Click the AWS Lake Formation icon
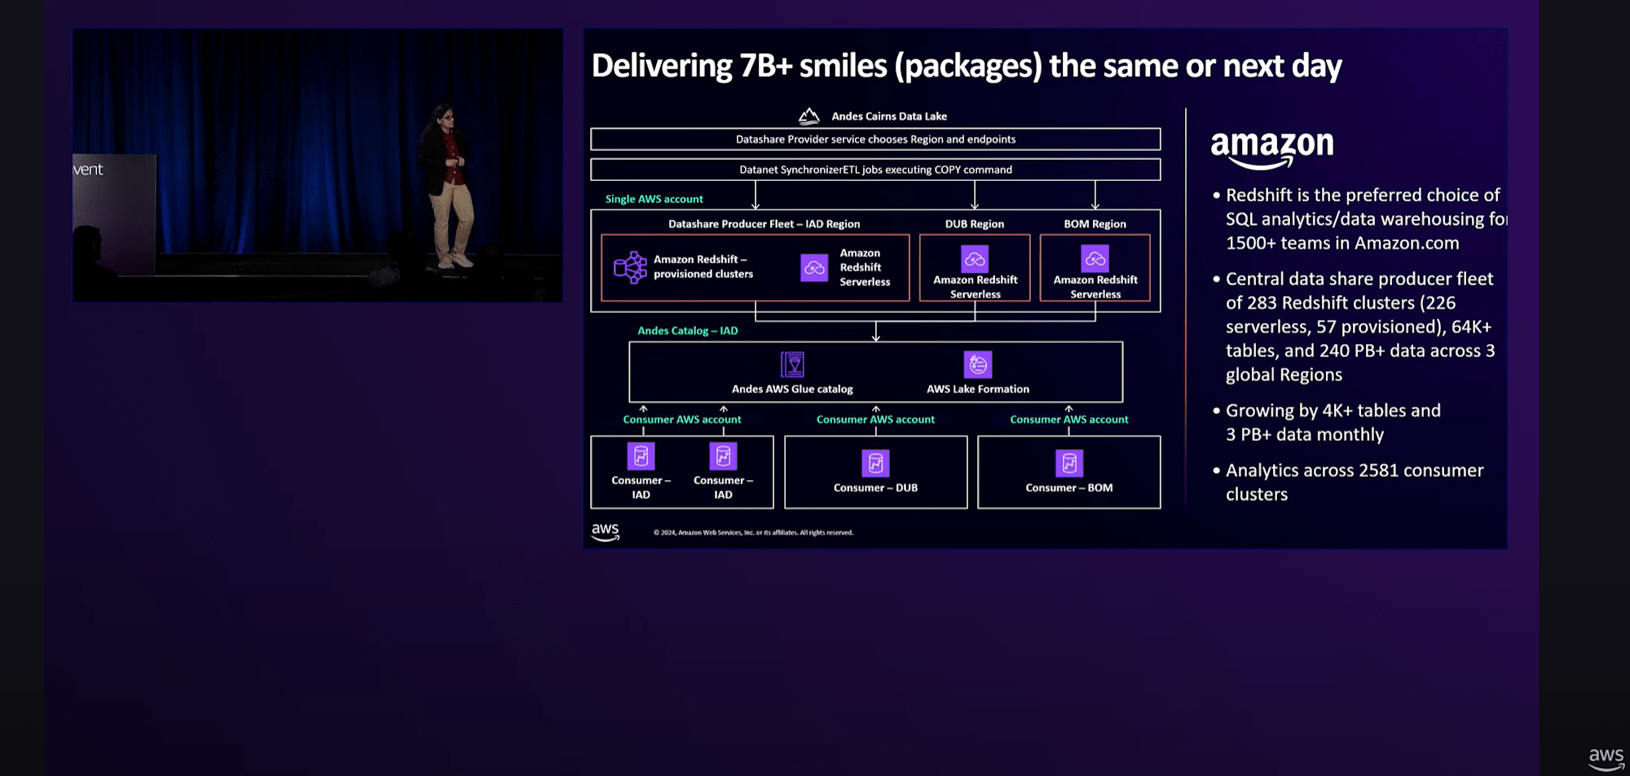 point(978,364)
